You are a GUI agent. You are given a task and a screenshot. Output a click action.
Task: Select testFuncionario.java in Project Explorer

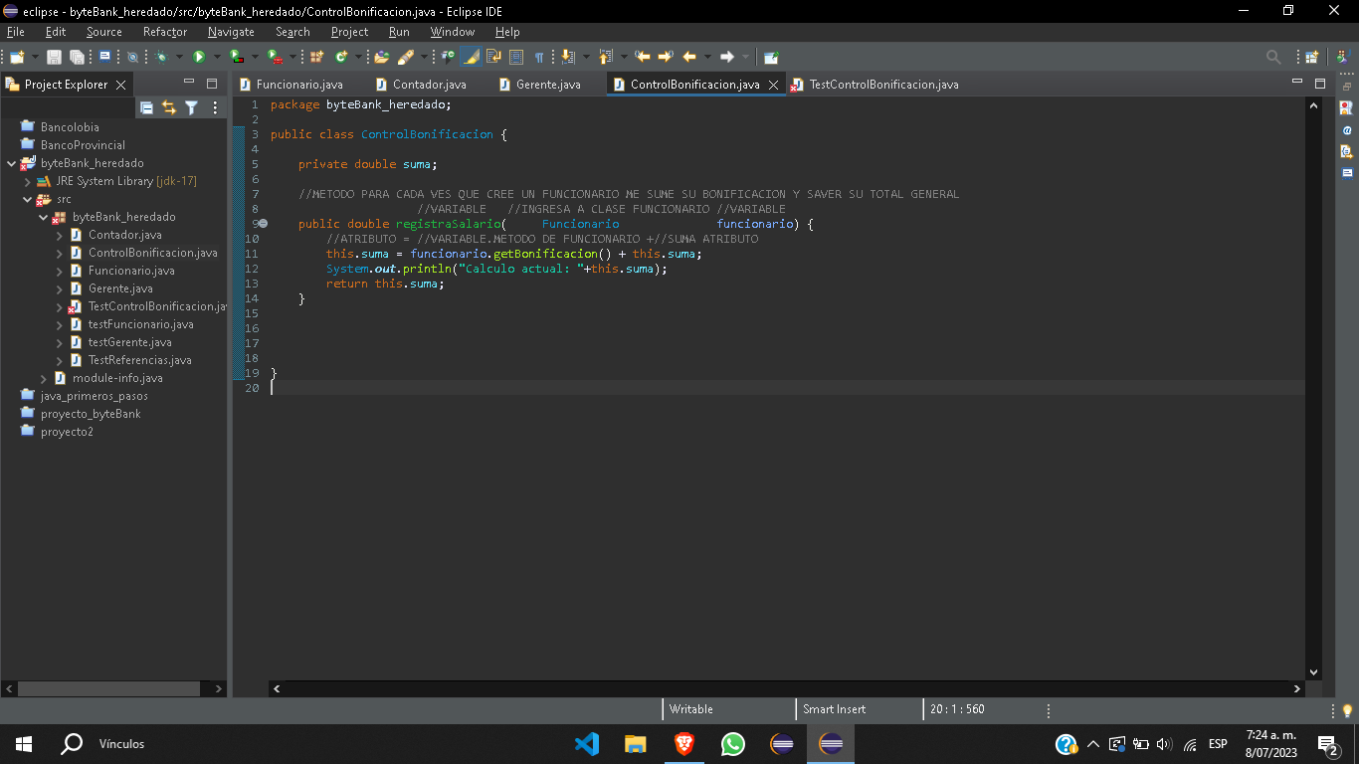(x=140, y=324)
